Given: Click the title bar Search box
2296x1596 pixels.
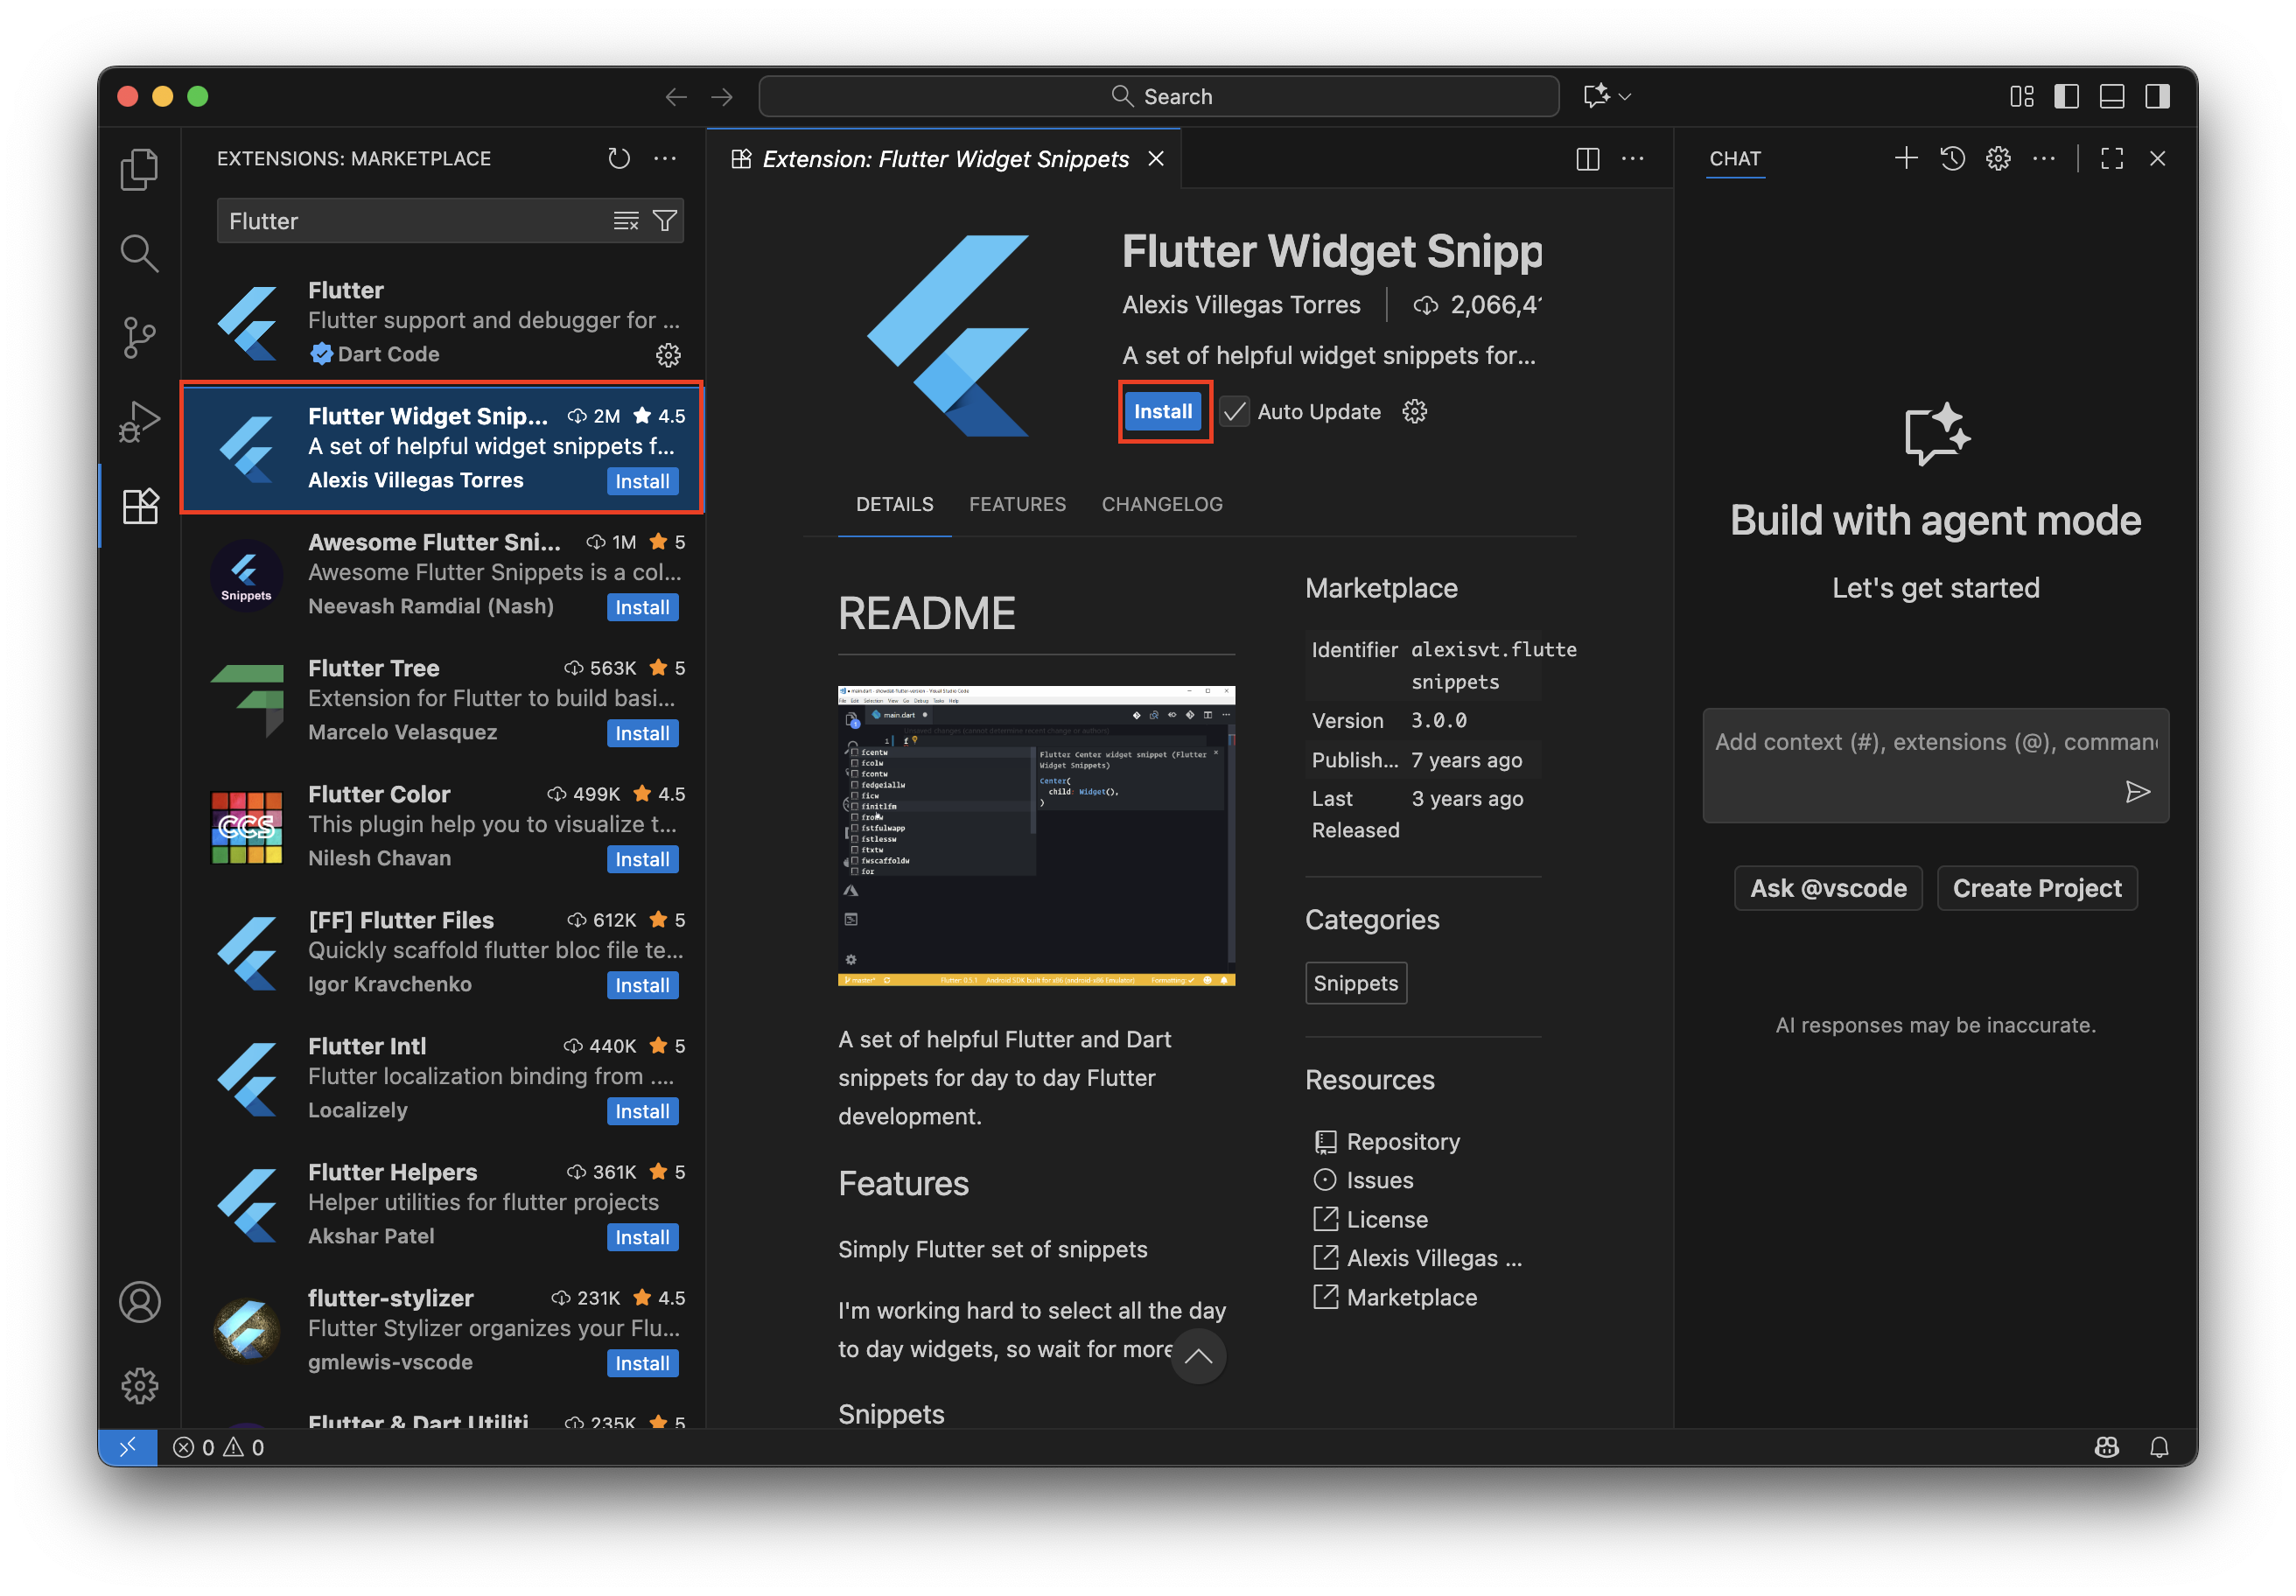Looking at the screenshot, I should point(1159,97).
